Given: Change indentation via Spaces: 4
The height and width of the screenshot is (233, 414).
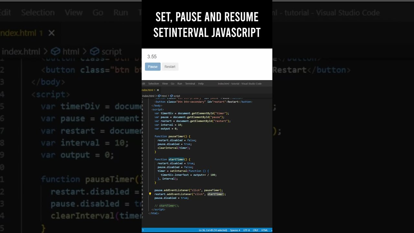Looking at the screenshot, I should coord(235,230).
